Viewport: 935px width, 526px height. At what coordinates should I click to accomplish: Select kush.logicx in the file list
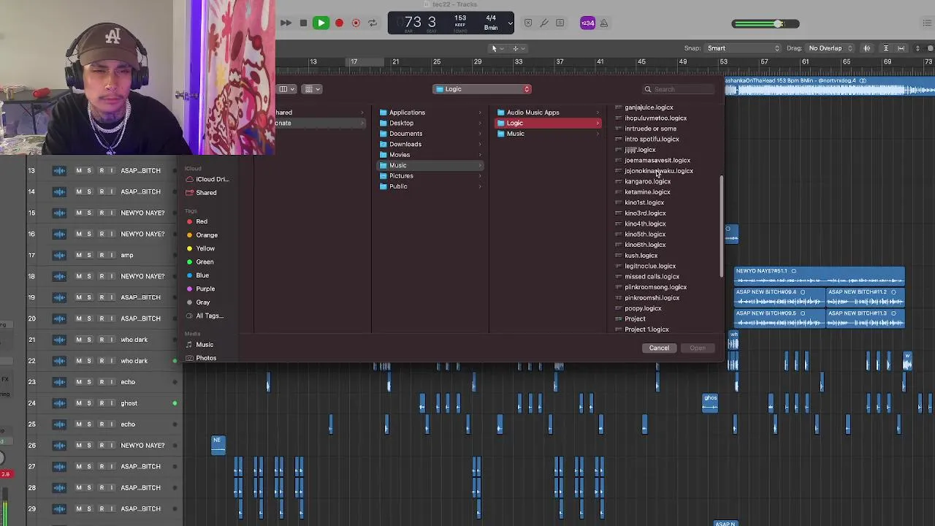641,256
